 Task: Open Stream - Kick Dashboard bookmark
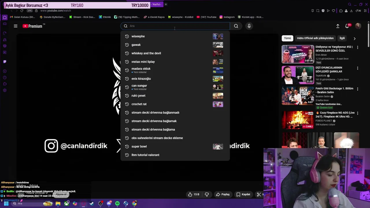click(x=82, y=17)
